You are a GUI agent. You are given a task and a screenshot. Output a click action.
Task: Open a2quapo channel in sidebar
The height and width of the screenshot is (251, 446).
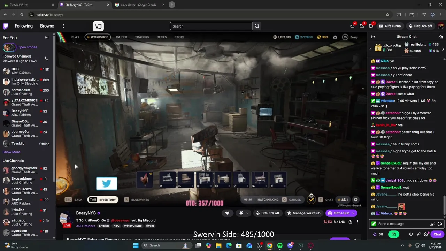point(26,222)
